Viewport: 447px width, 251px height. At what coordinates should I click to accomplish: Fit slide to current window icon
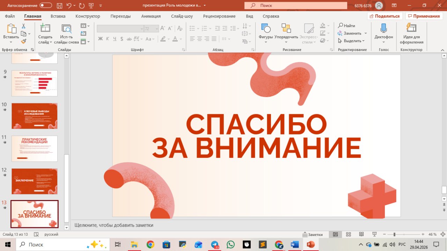[442, 234]
